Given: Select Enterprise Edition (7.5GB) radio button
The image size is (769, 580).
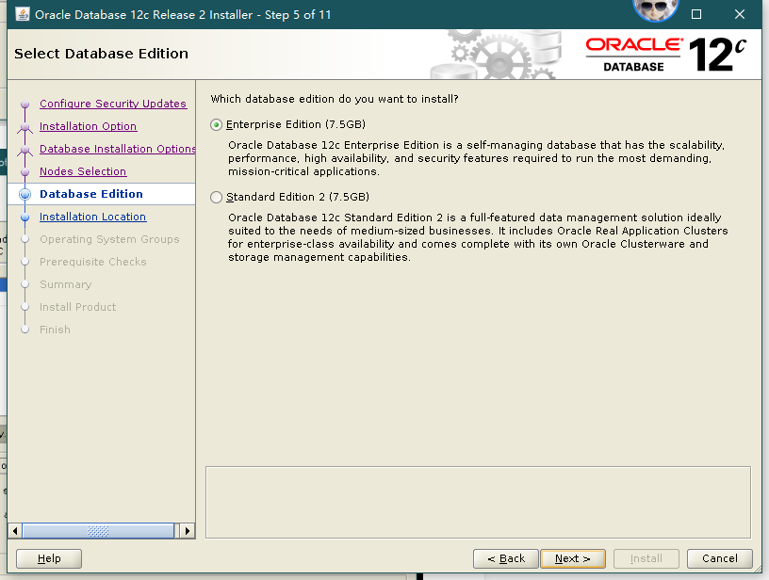Looking at the screenshot, I should (217, 125).
